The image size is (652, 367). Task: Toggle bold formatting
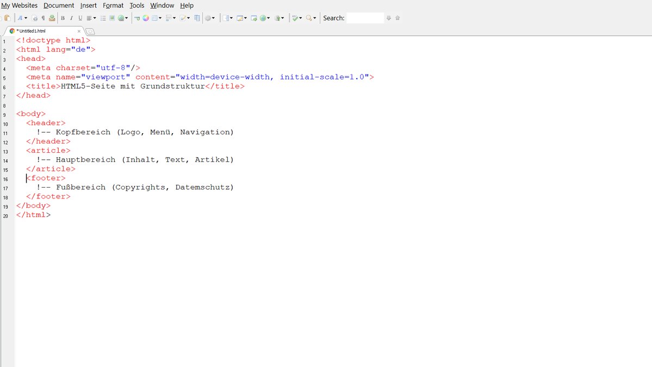(63, 18)
